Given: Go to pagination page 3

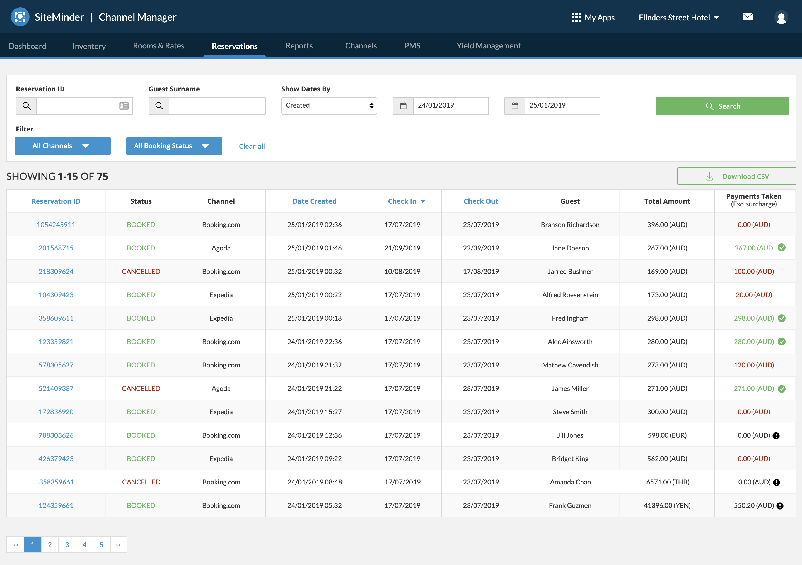Looking at the screenshot, I should coord(67,544).
